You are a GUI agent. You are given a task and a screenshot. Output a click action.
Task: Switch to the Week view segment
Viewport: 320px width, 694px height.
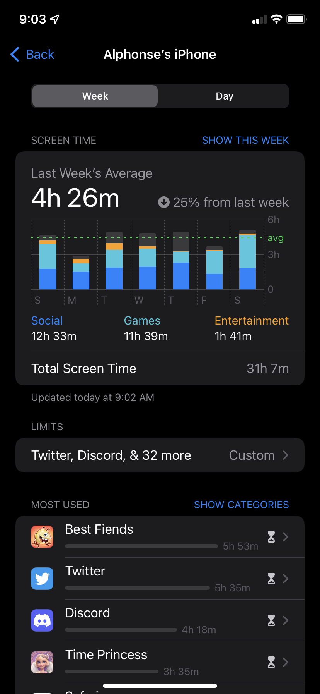click(95, 96)
